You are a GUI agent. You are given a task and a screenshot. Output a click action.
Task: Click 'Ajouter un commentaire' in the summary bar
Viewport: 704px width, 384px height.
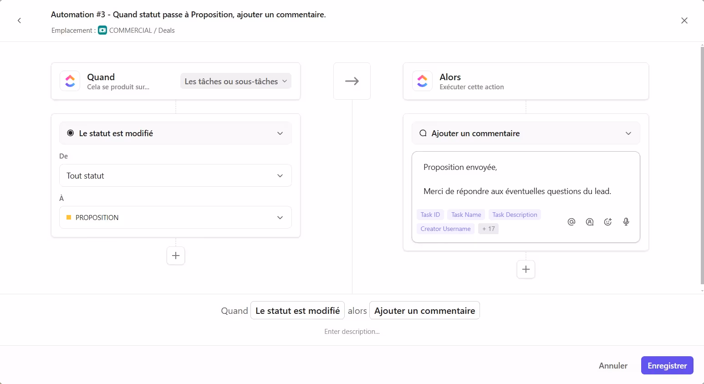[x=424, y=310]
